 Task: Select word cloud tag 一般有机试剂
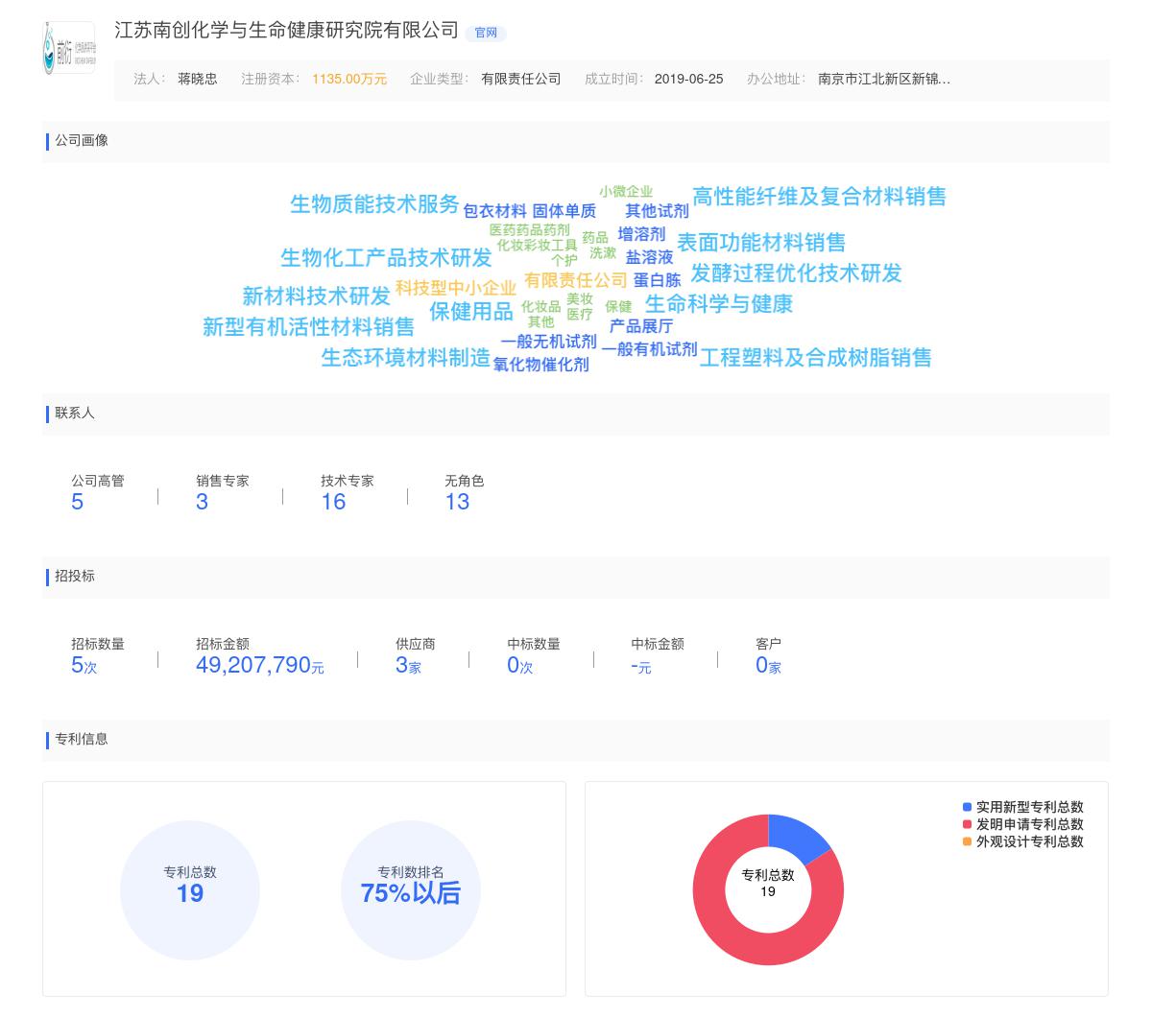point(649,349)
